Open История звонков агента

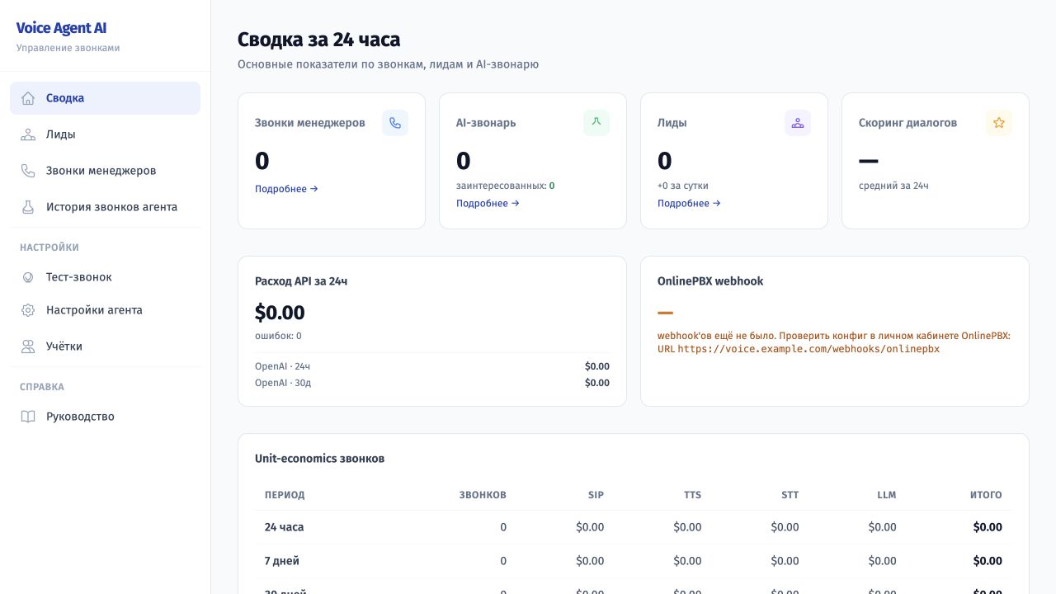click(105, 207)
